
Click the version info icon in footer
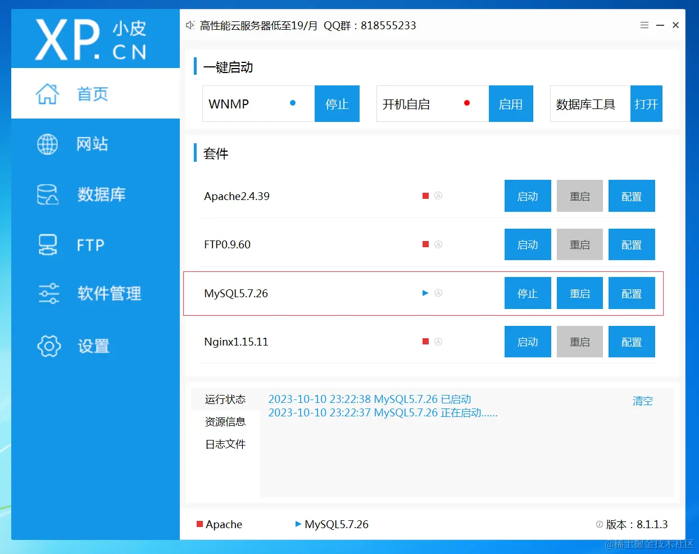pyautogui.click(x=600, y=524)
